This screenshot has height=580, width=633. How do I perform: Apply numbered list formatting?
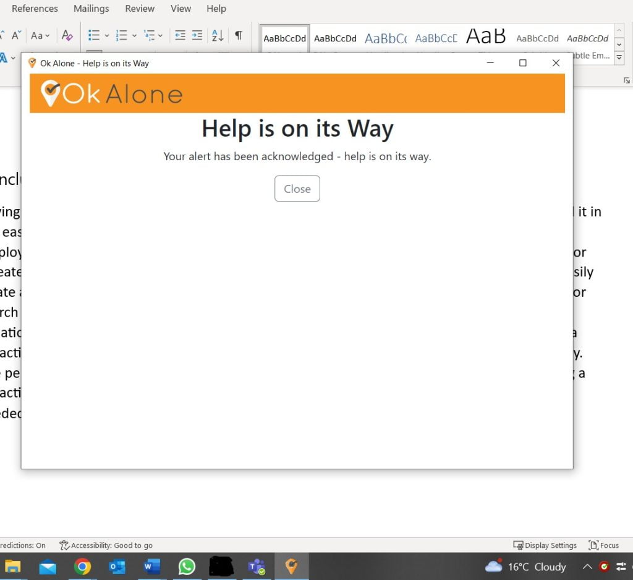122,35
